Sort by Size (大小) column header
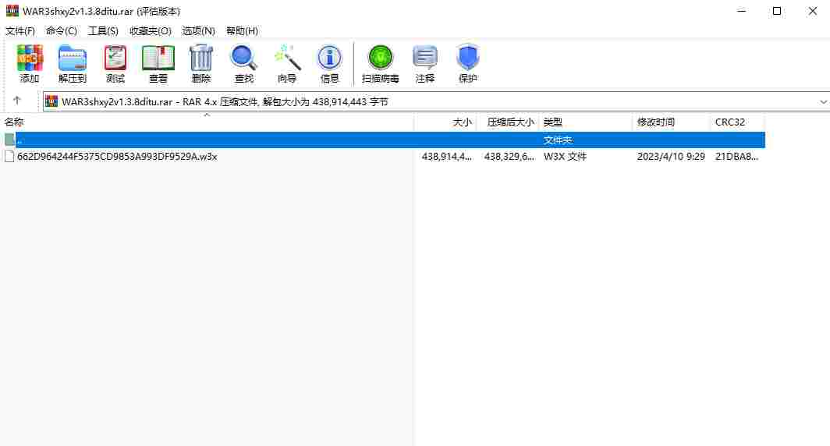 (445, 122)
